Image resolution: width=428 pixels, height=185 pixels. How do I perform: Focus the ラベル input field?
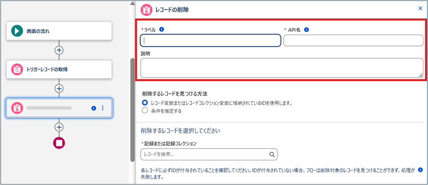[x=210, y=41]
